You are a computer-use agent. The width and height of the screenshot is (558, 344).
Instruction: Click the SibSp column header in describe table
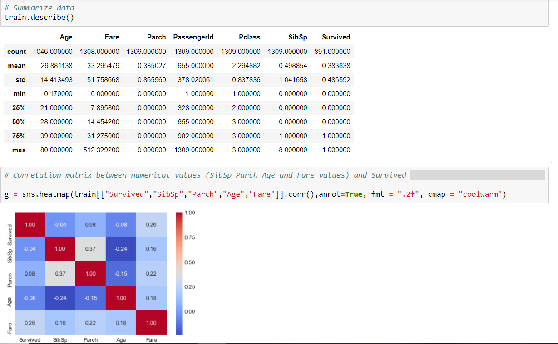click(298, 37)
